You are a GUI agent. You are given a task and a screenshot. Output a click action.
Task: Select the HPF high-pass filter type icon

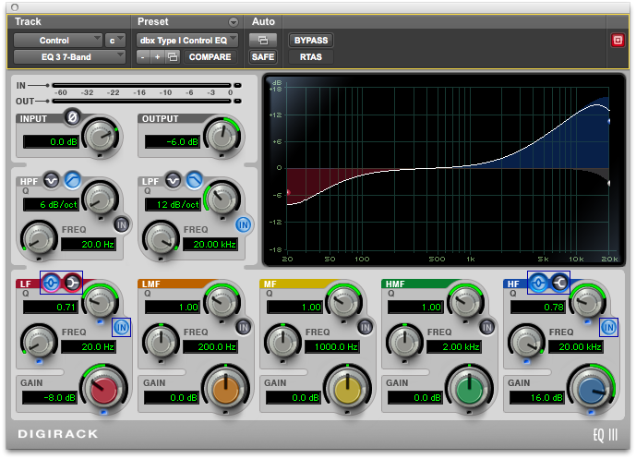pos(73,180)
